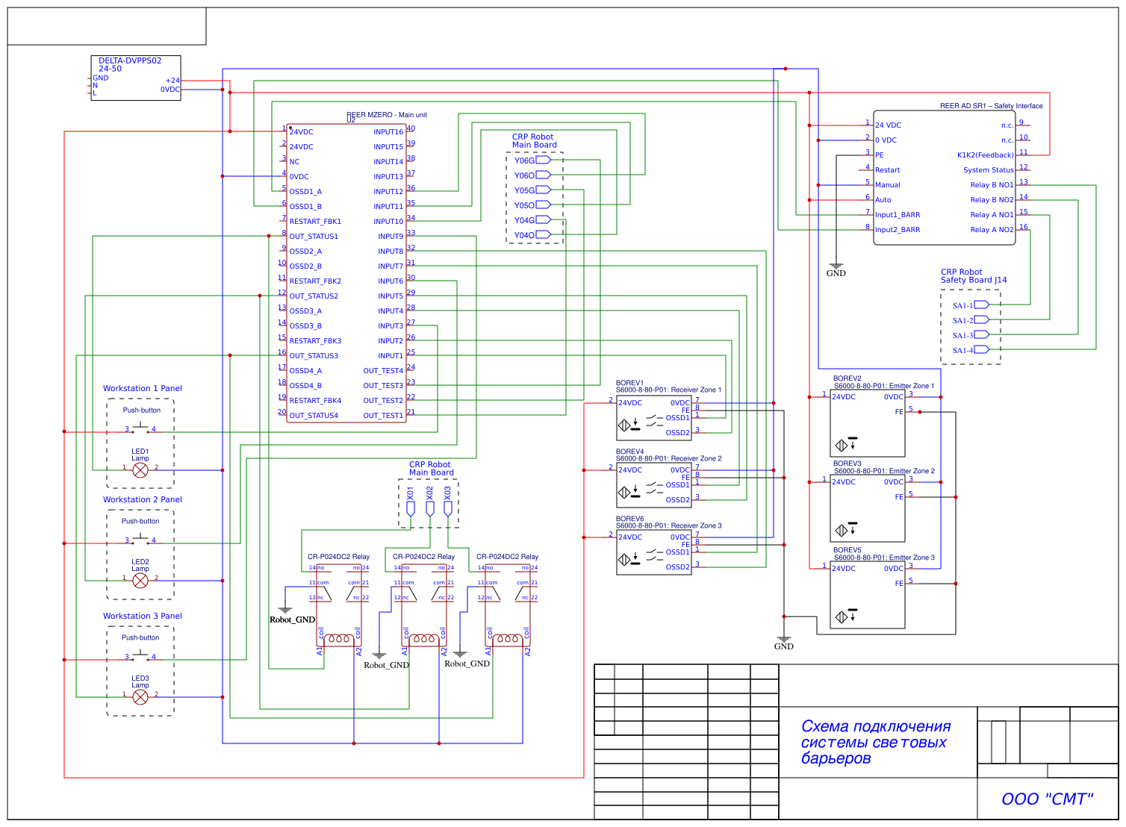
Task: Click the "Input1_BARR" pin label
Action: point(898,215)
